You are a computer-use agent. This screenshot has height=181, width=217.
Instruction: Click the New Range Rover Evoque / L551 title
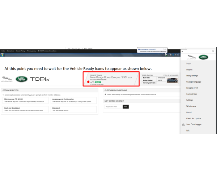point(111,77)
